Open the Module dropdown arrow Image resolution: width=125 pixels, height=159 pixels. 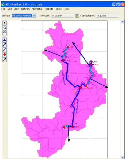[x=34, y=16]
